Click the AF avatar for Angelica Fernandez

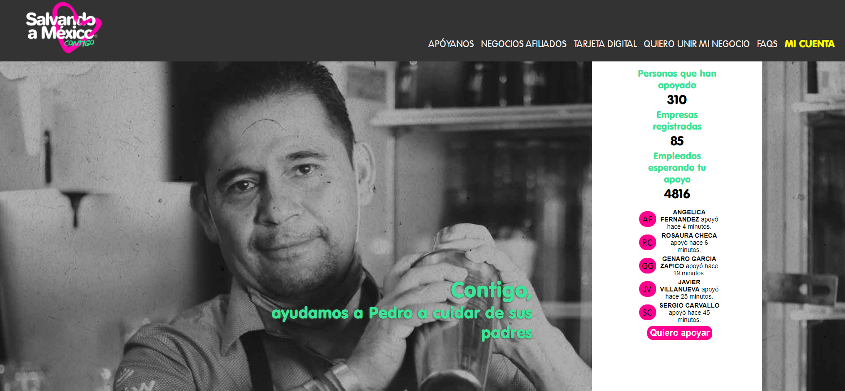[647, 219]
